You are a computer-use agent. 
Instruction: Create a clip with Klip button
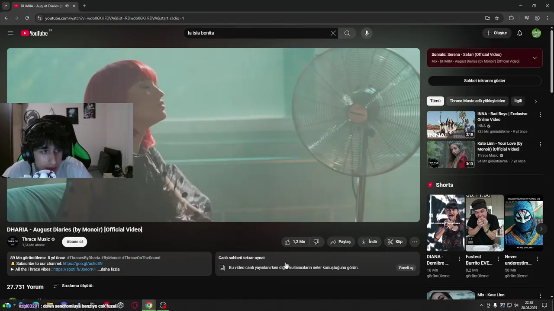396,242
